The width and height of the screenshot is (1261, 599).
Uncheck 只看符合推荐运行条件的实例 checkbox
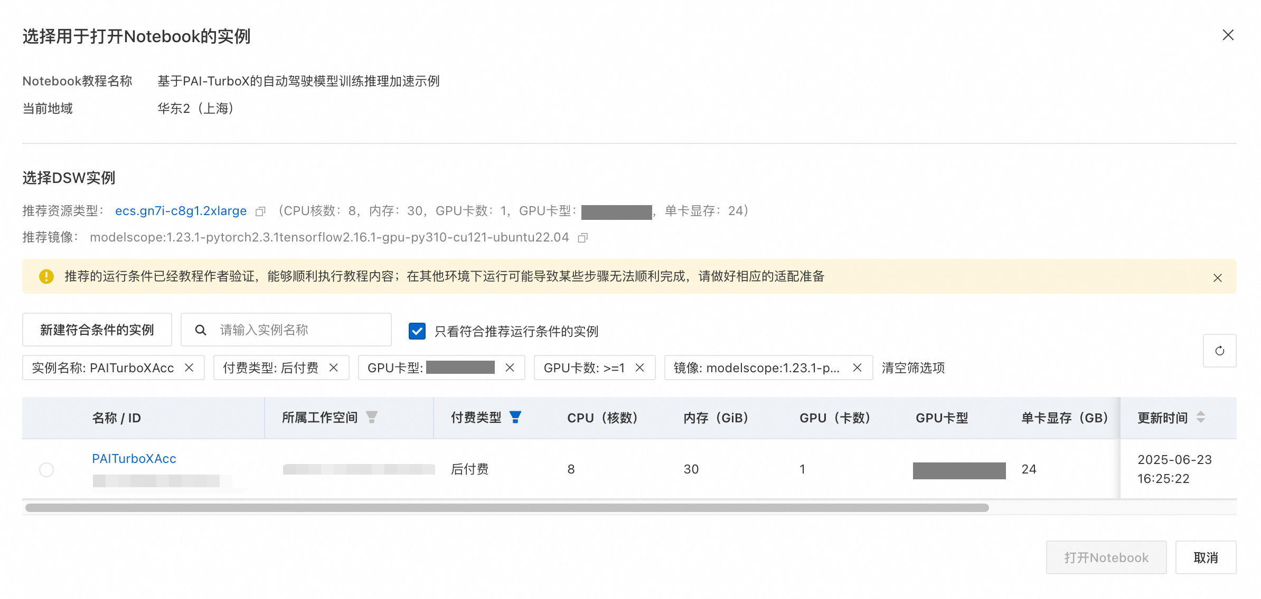click(417, 331)
